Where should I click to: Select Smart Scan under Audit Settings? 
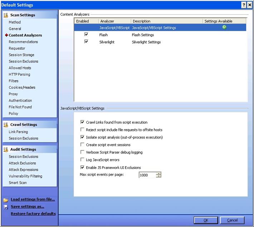coord(18,183)
